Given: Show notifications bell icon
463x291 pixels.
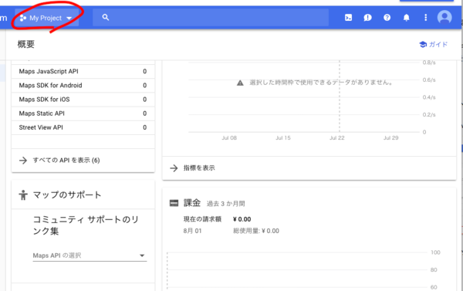Looking at the screenshot, I should pos(407,18).
